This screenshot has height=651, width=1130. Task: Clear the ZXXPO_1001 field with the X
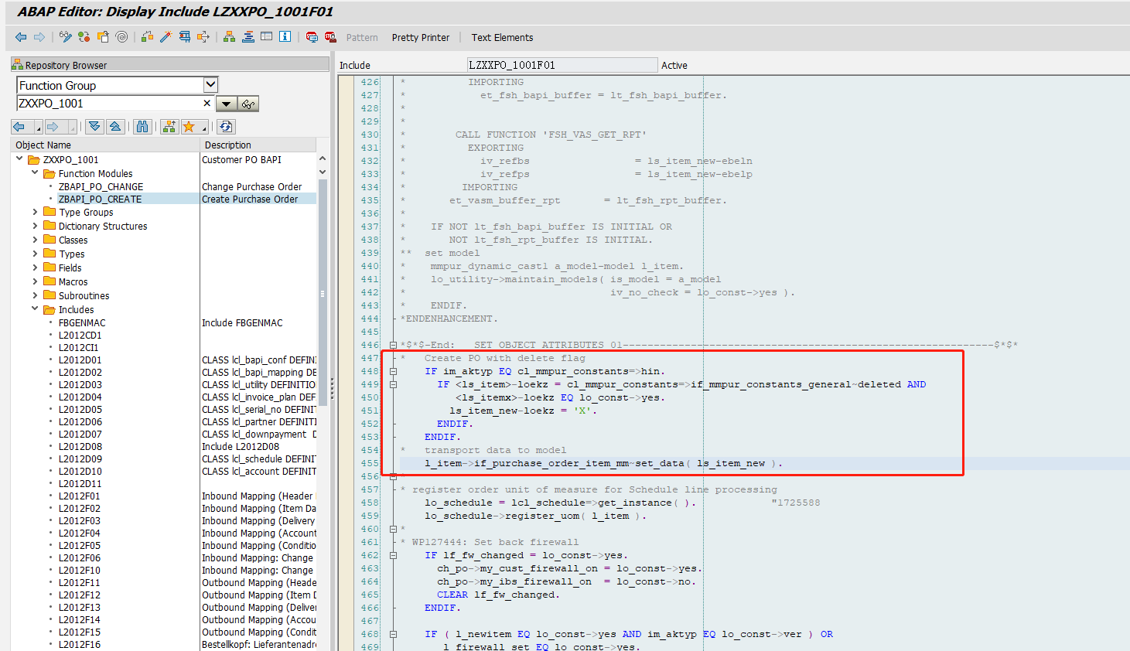click(x=207, y=103)
